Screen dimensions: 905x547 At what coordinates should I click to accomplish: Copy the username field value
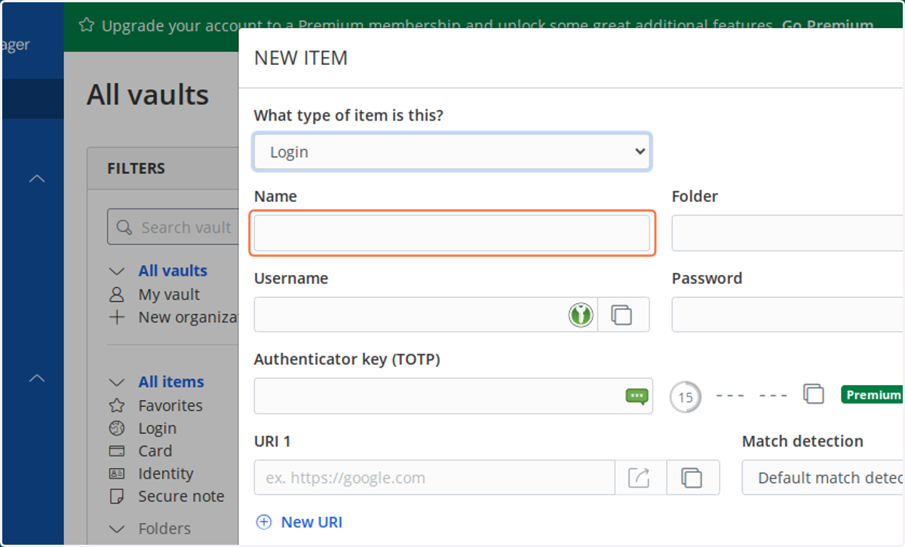pyautogui.click(x=621, y=314)
